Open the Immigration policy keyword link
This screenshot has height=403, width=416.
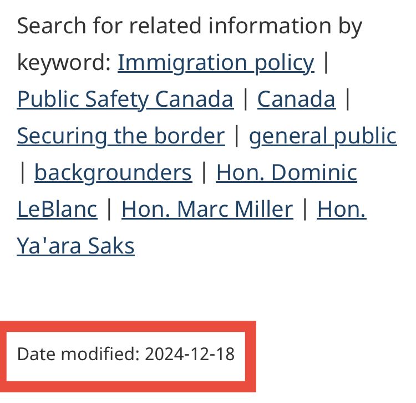216,63
